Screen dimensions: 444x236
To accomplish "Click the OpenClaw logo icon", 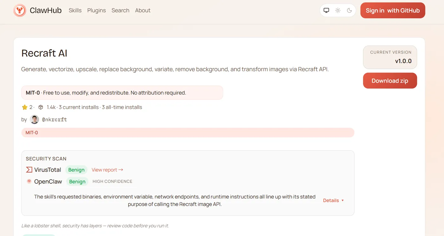I will pos(29,181).
